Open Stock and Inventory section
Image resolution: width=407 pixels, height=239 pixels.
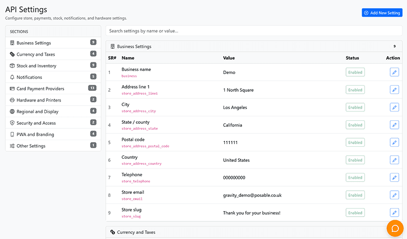click(x=53, y=66)
